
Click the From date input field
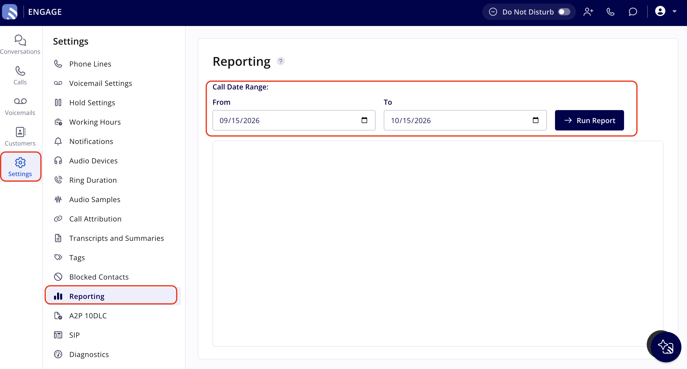tap(294, 121)
